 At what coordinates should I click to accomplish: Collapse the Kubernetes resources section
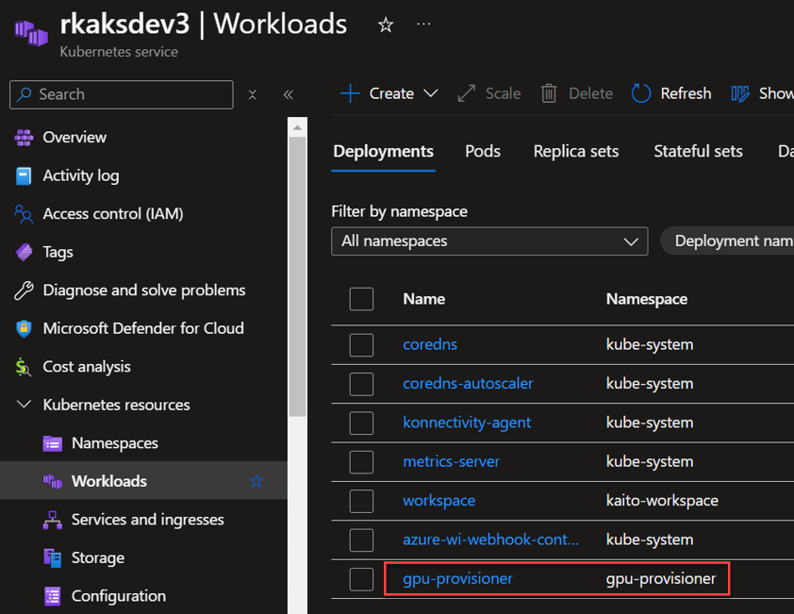[x=24, y=405]
